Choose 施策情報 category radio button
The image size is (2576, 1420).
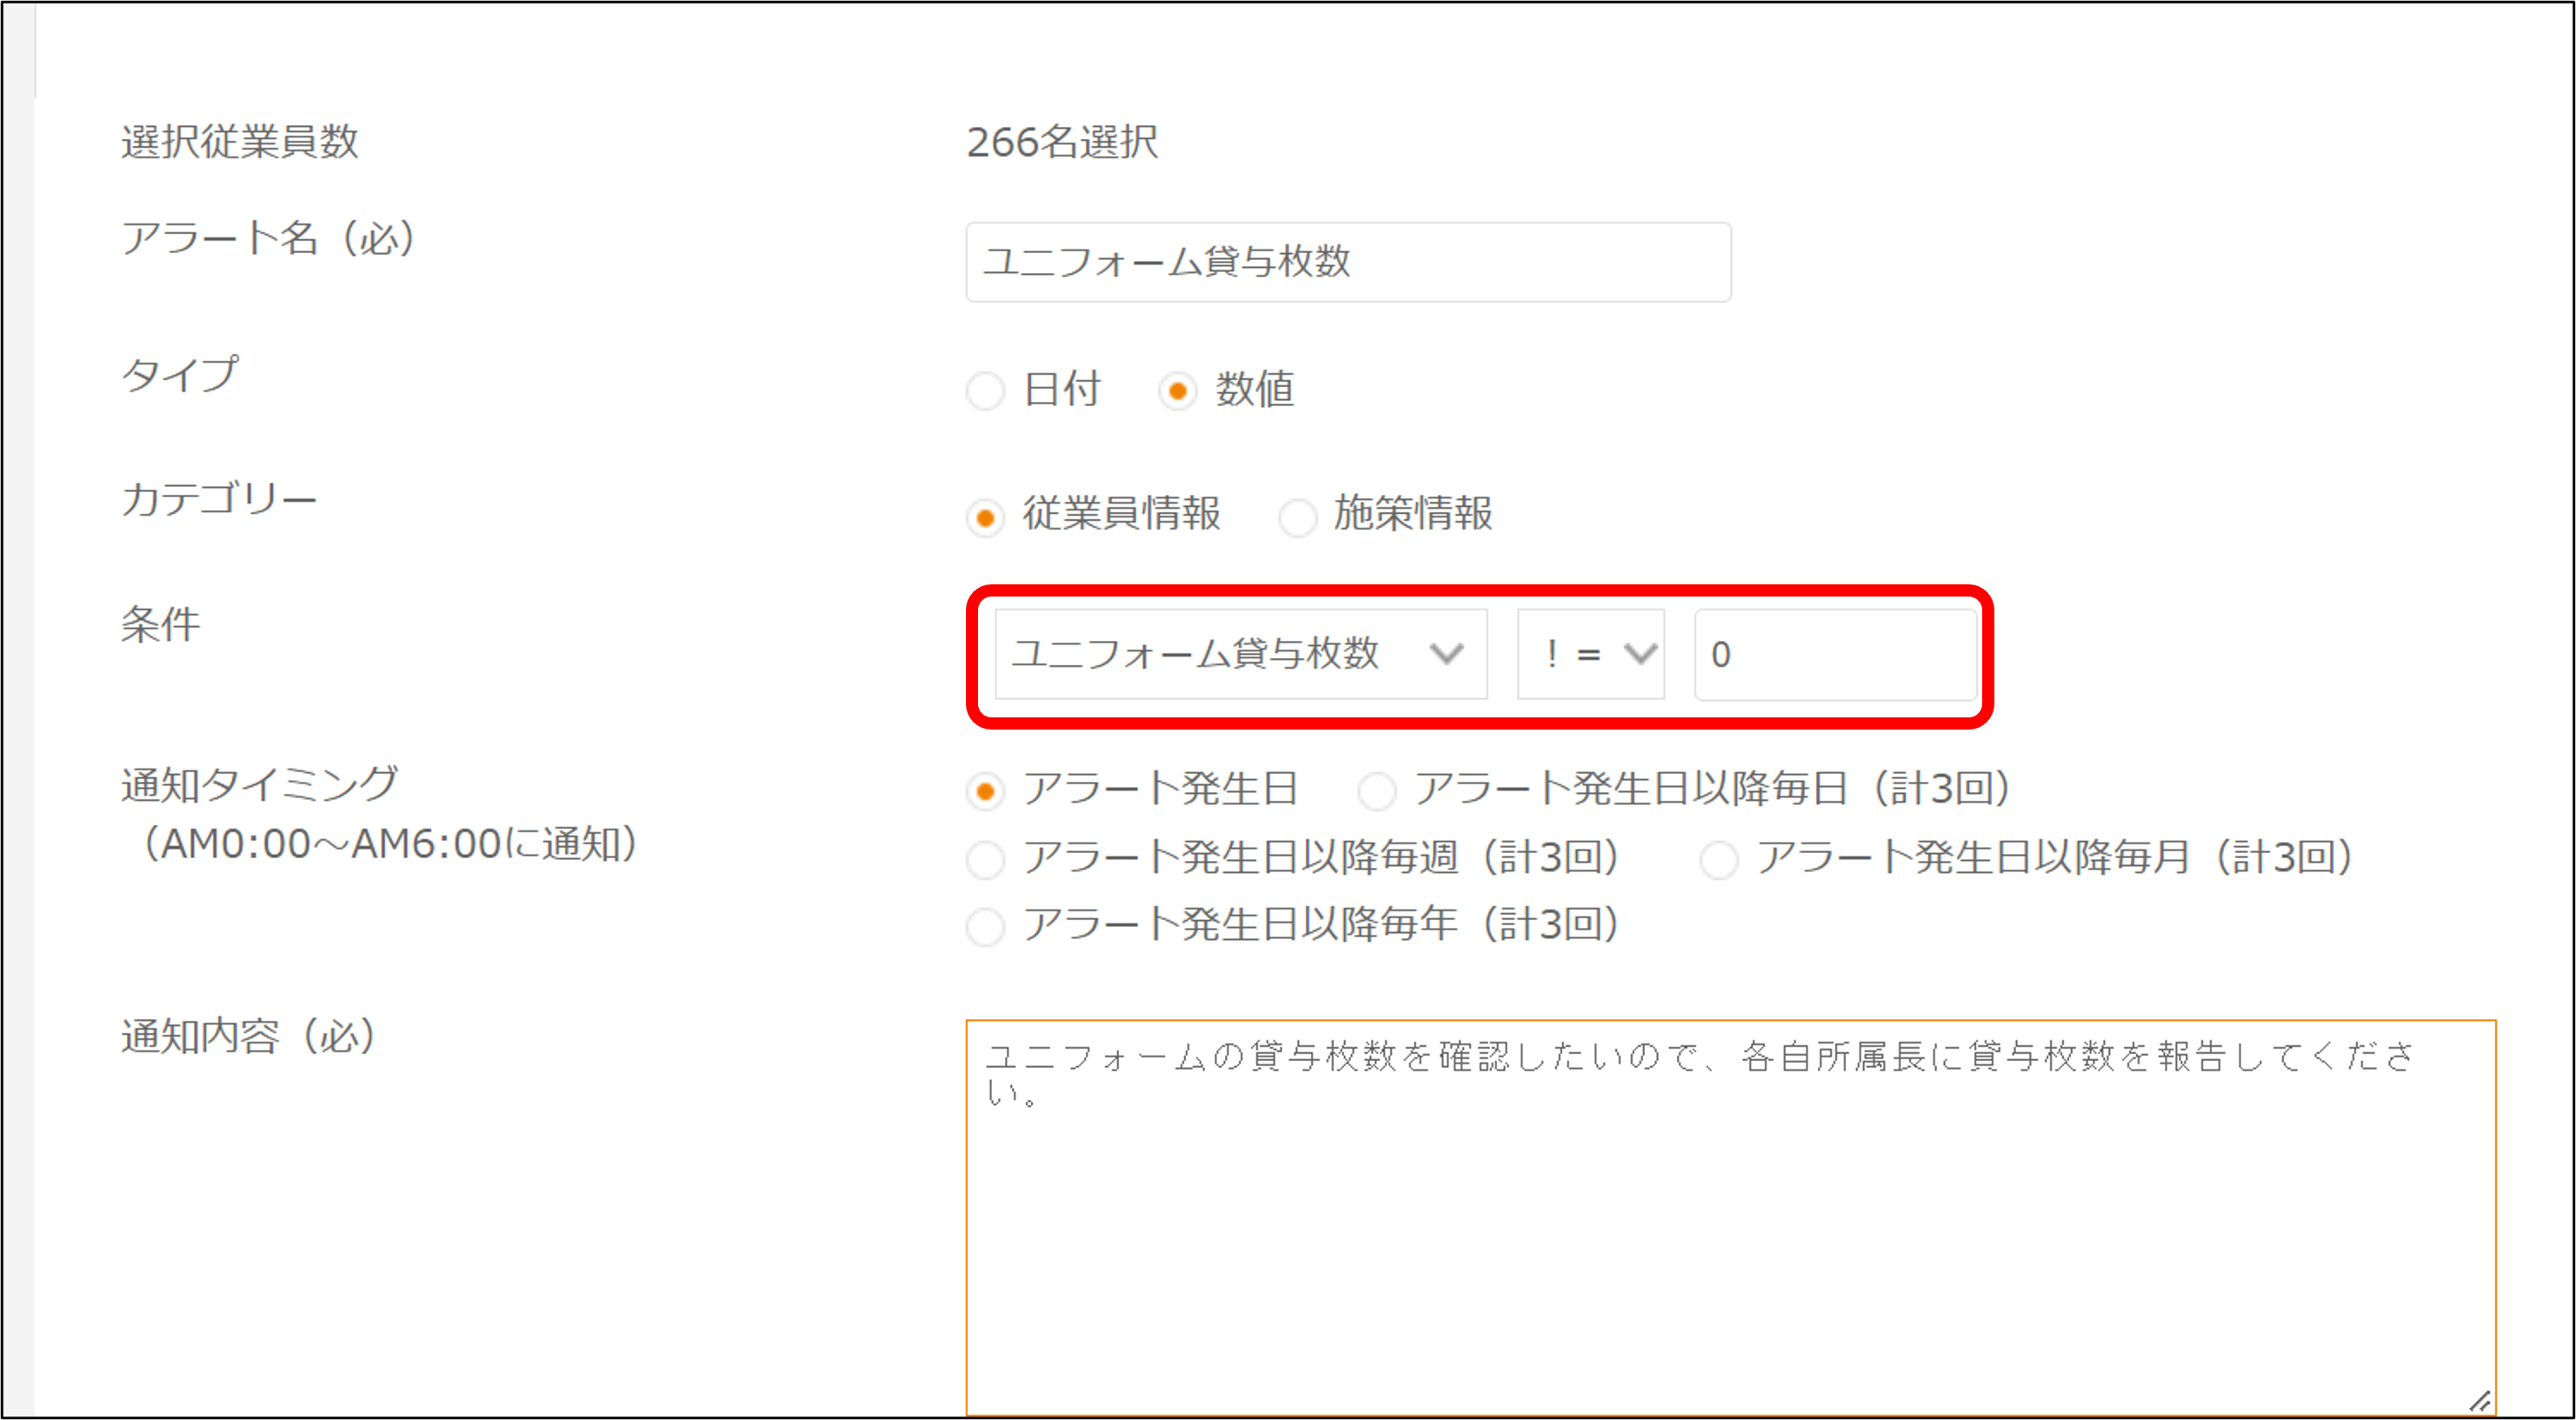coord(1297,517)
